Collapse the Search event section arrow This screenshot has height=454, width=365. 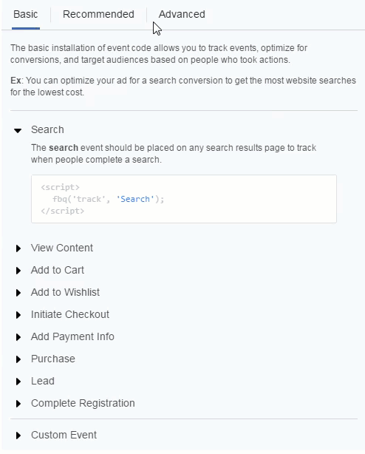point(18,131)
